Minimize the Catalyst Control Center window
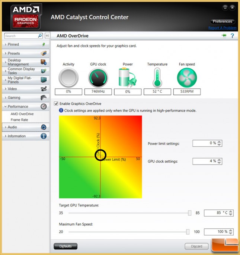Image resolution: width=240 pixels, height=255 pixels. point(225,7)
